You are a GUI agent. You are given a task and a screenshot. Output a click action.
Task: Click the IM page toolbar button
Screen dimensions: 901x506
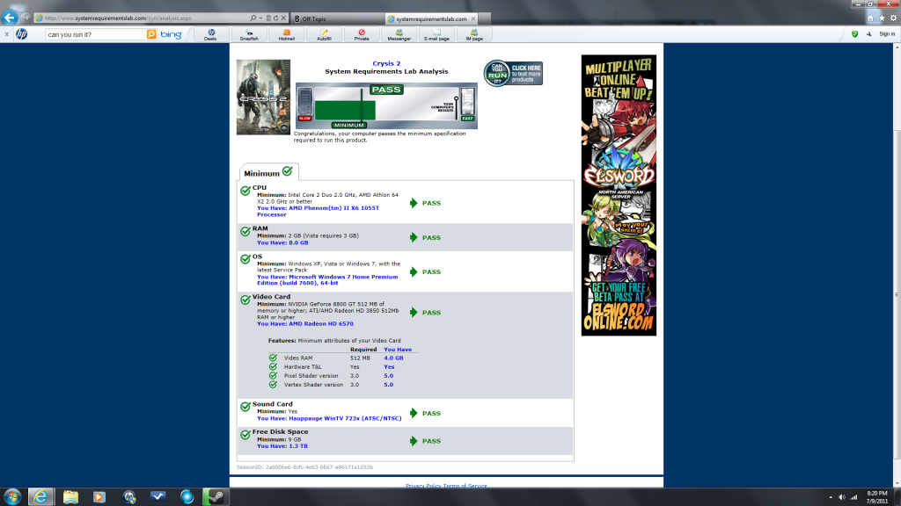(x=474, y=35)
